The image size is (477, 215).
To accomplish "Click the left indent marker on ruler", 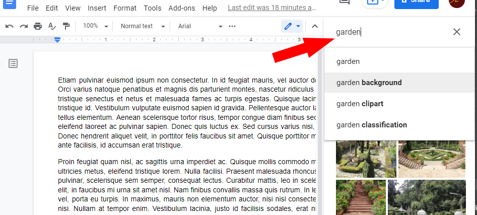I will 57,40.
